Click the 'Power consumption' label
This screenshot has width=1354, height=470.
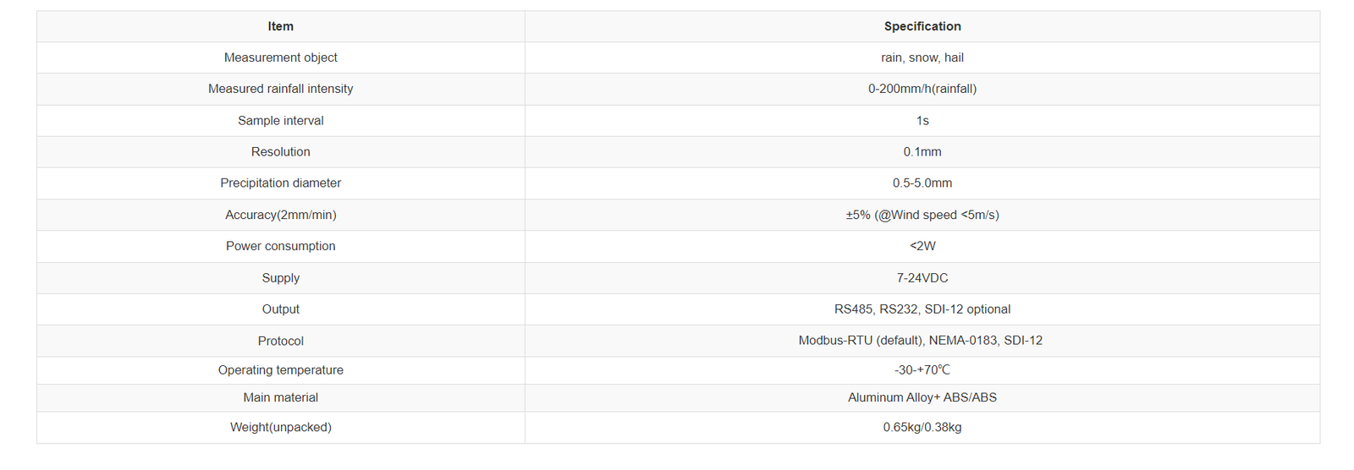click(280, 246)
